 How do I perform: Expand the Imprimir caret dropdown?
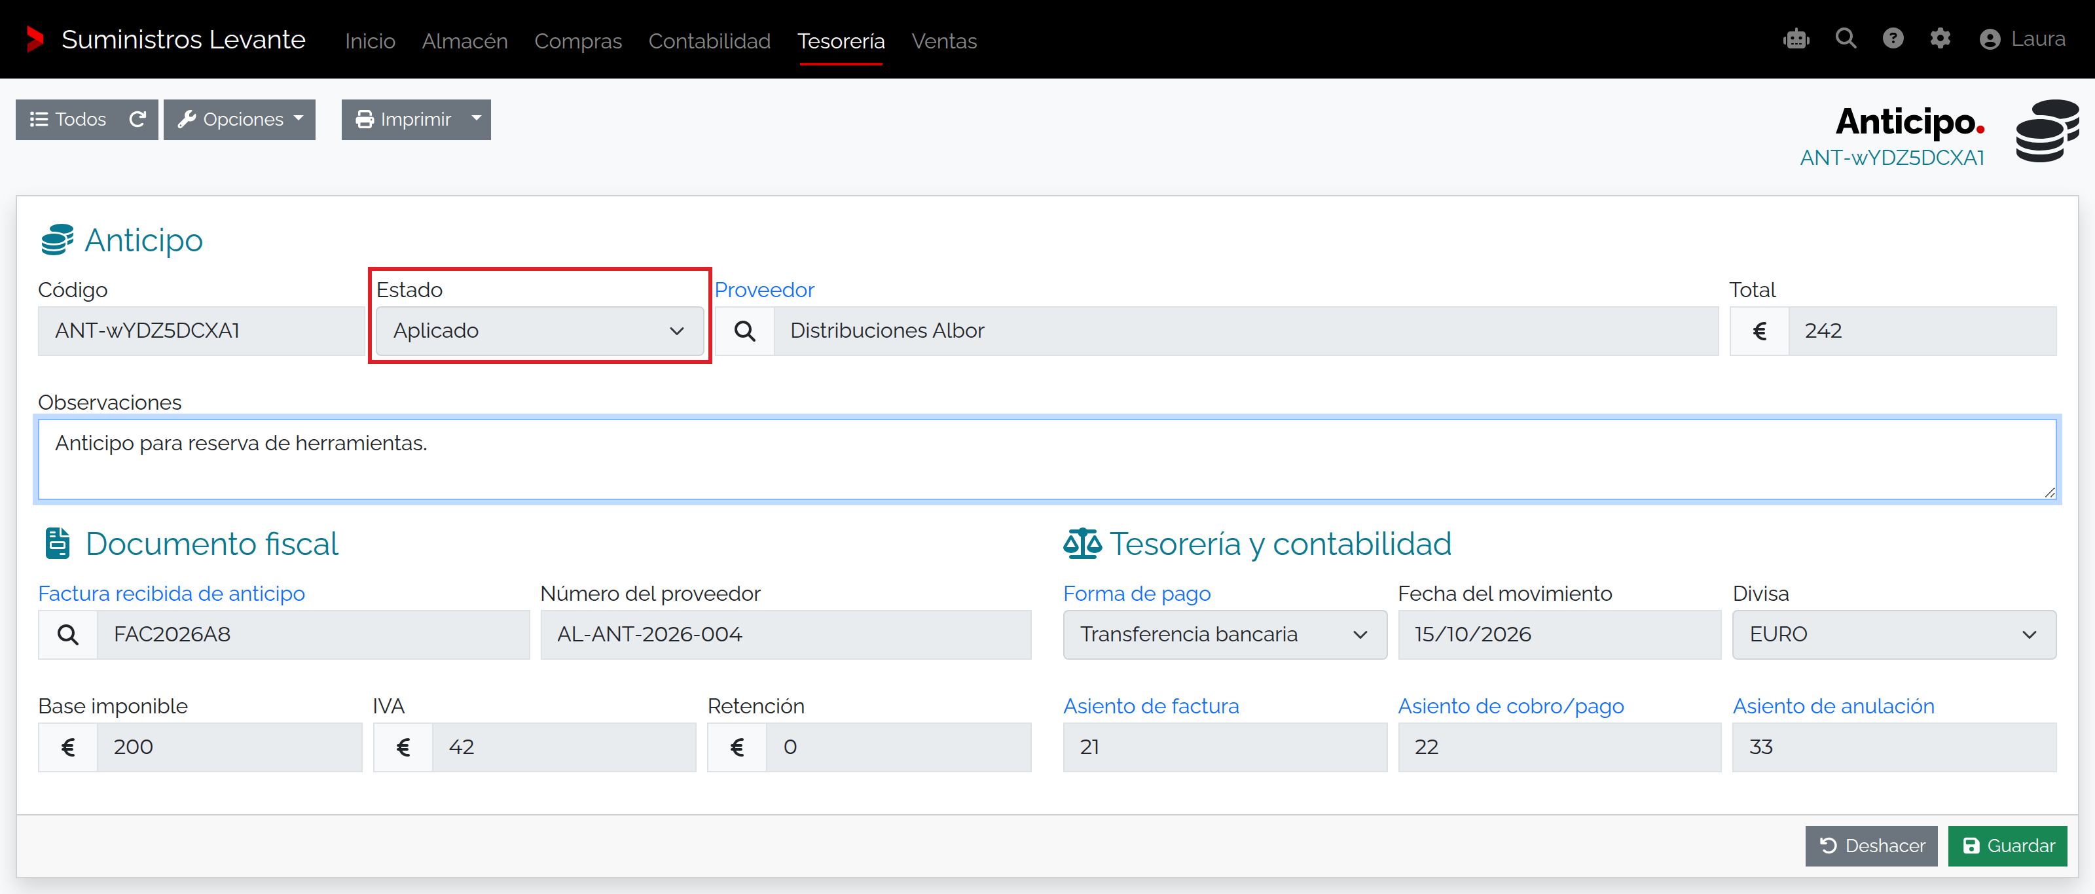click(x=477, y=120)
